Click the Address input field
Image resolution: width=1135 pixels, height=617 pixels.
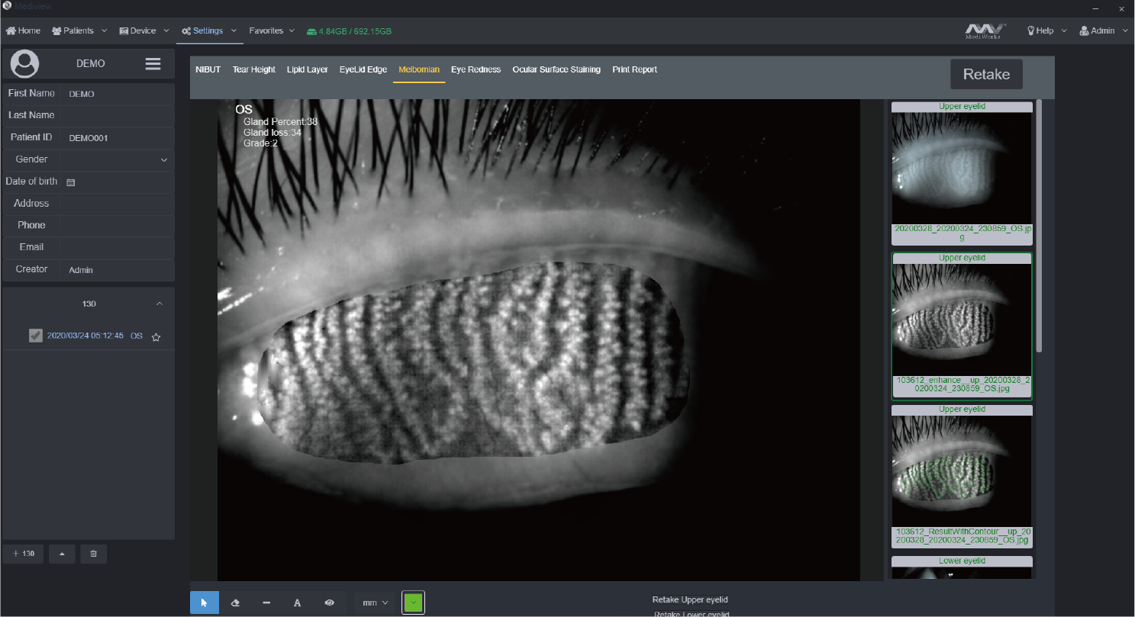coord(118,204)
